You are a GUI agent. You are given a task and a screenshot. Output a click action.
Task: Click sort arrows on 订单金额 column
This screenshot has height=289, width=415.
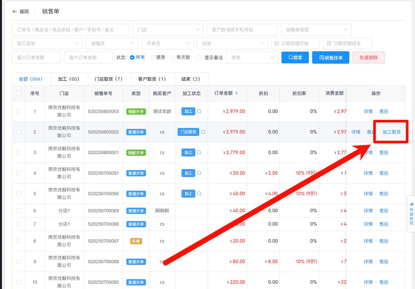[x=237, y=93]
